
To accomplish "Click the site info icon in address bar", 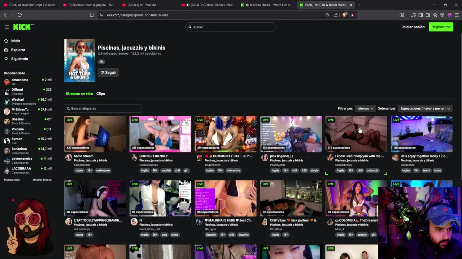I will (x=101, y=15).
